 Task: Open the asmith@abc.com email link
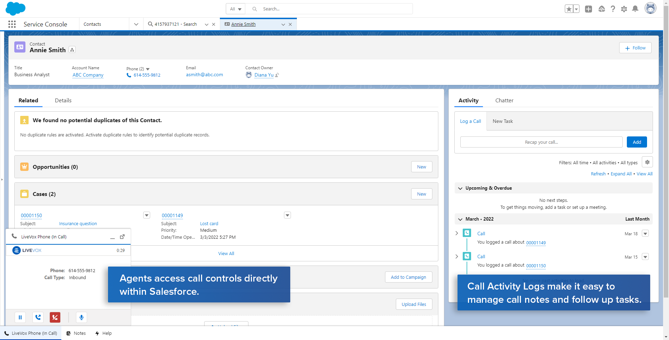click(x=205, y=74)
